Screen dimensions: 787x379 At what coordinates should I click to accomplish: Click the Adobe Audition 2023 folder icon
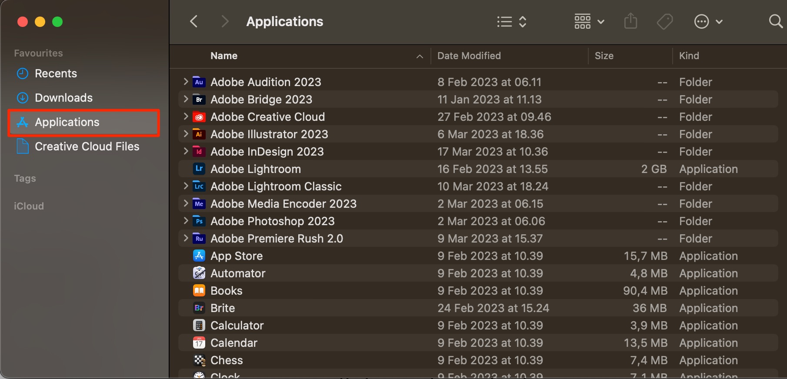point(199,82)
